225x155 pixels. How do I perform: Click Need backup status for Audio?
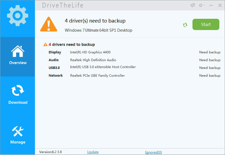coord(210,60)
